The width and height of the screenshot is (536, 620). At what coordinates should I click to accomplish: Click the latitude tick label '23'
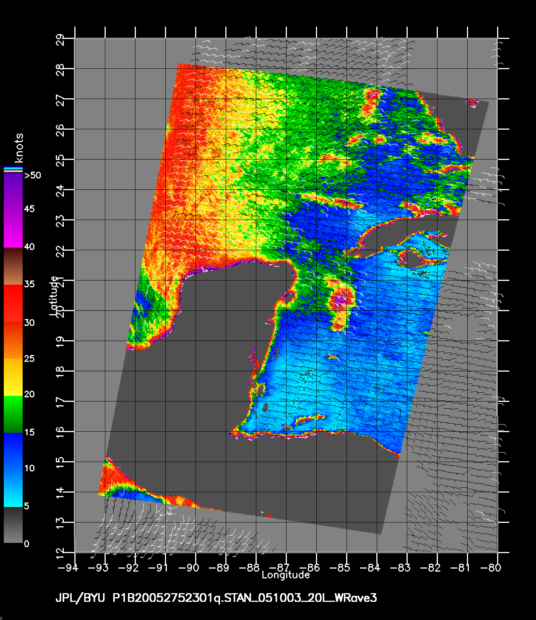pos(60,220)
